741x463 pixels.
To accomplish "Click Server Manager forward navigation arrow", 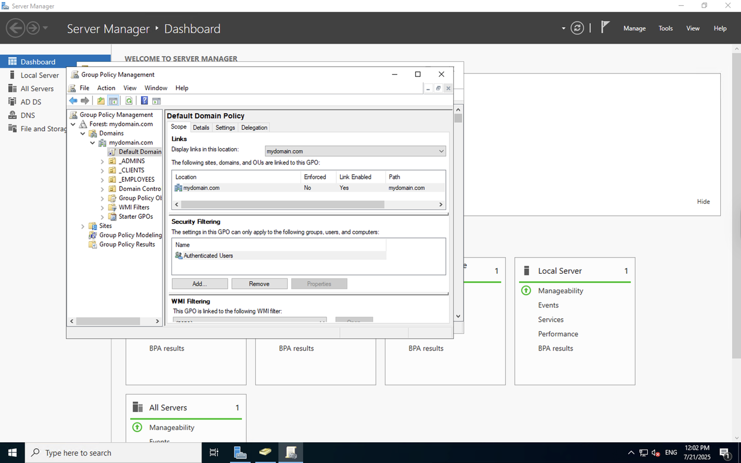I will click(32, 28).
